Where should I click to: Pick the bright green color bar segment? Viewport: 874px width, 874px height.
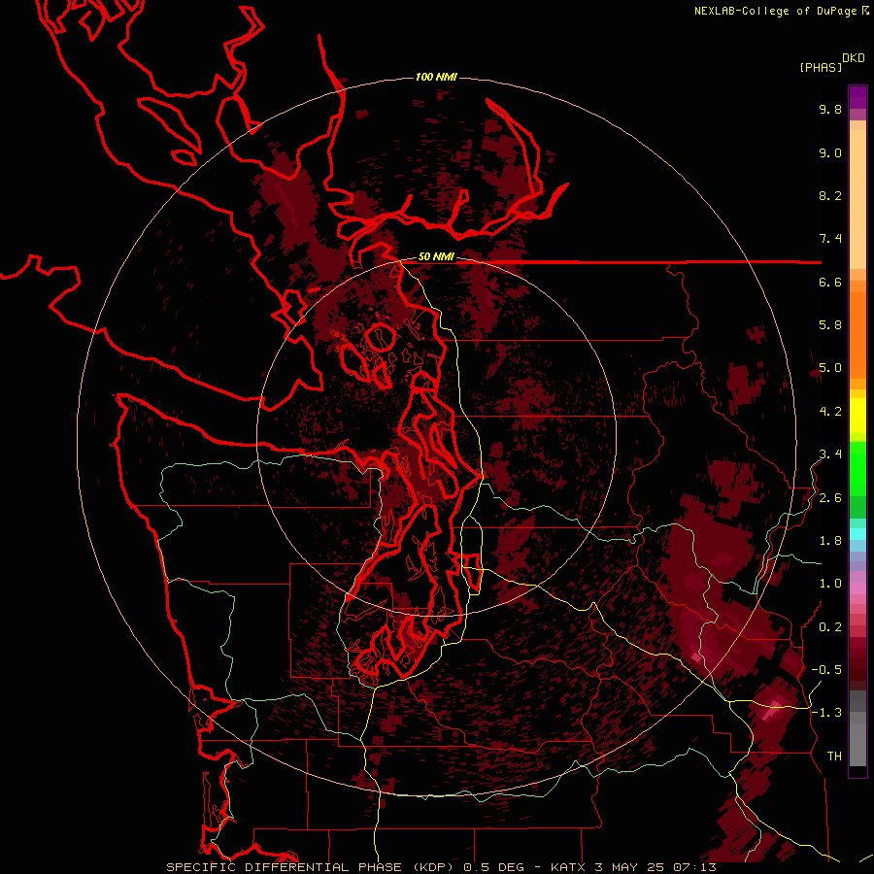tap(857, 467)
